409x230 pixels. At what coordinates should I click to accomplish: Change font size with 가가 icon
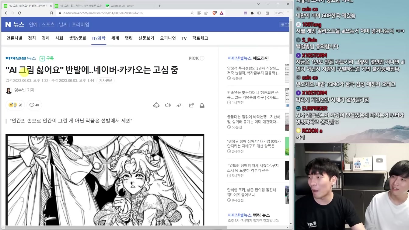(x=180, y=105)
